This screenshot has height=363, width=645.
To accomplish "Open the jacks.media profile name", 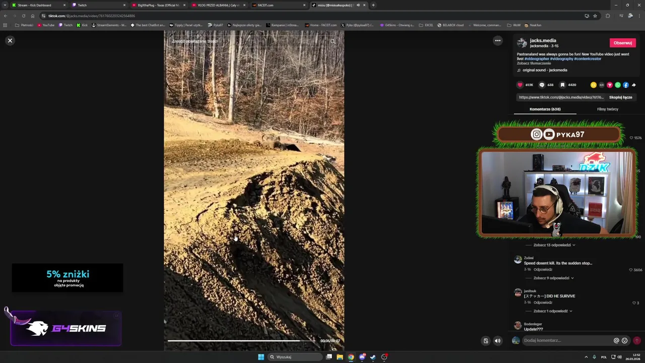I will pyautogui.click(x=543, y=40).
